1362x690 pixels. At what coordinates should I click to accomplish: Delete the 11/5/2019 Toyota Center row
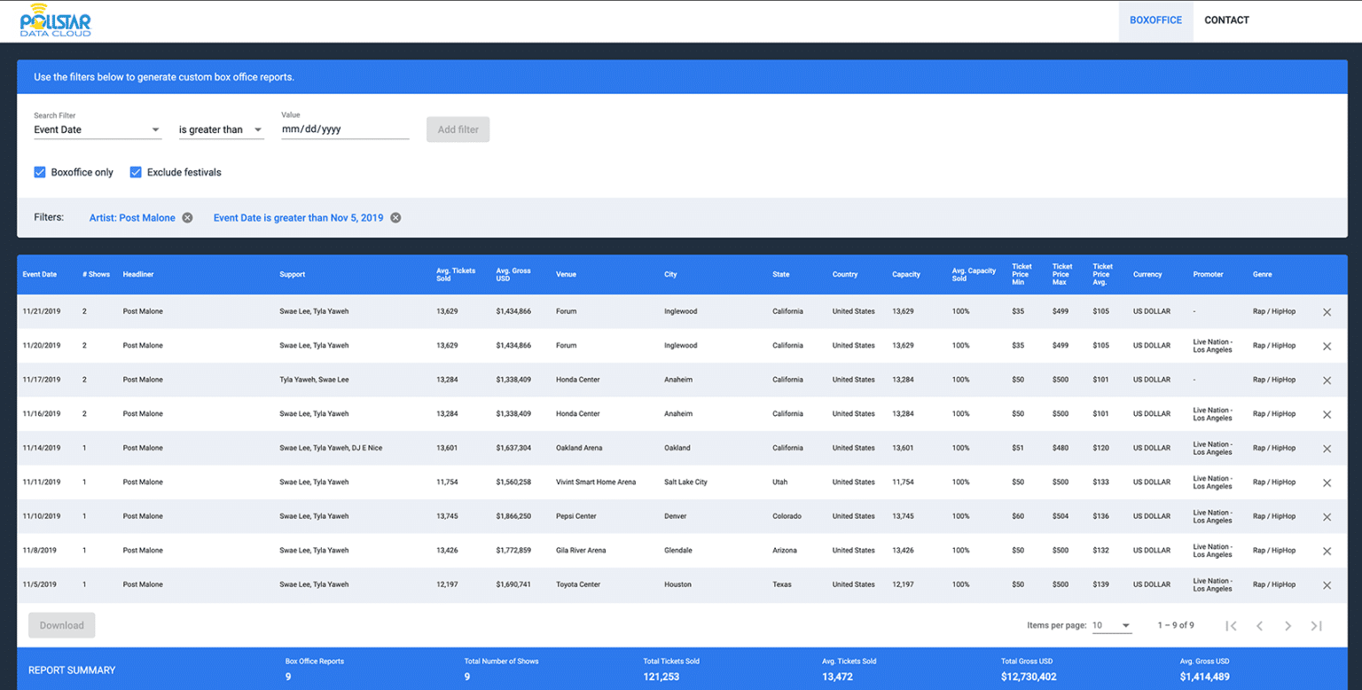tap(1327, 584)
